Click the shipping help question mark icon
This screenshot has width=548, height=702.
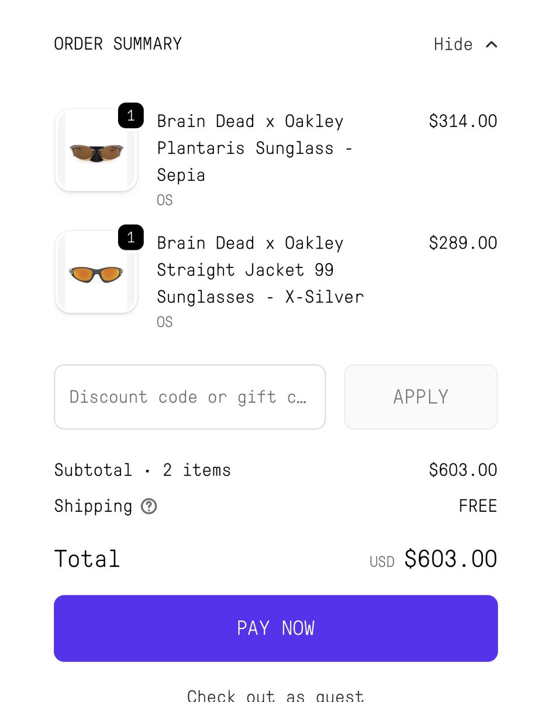tap(149, 506)
